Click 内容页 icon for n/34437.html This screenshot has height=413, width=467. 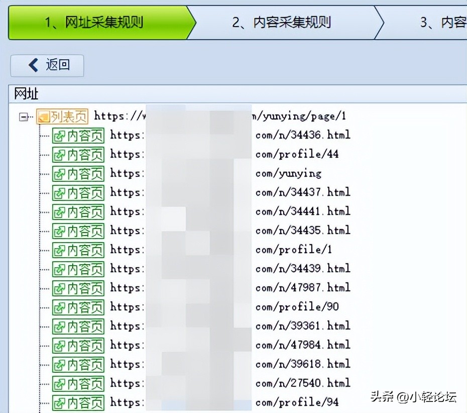pyautogui.click(x=78, y=193)
